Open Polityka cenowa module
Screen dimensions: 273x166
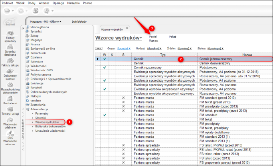coord(41,74)
